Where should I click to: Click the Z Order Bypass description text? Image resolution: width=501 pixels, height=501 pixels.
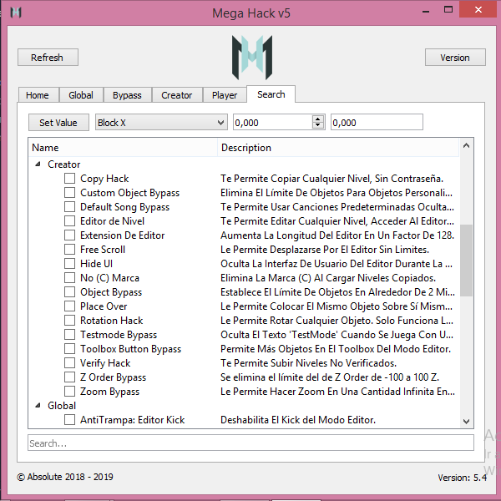330,377
